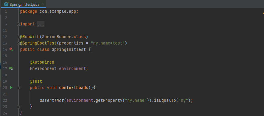Image resolution: width=264 pixels, height=116 pixels.
Task: Click the getProperty method call
Action: 109,100
